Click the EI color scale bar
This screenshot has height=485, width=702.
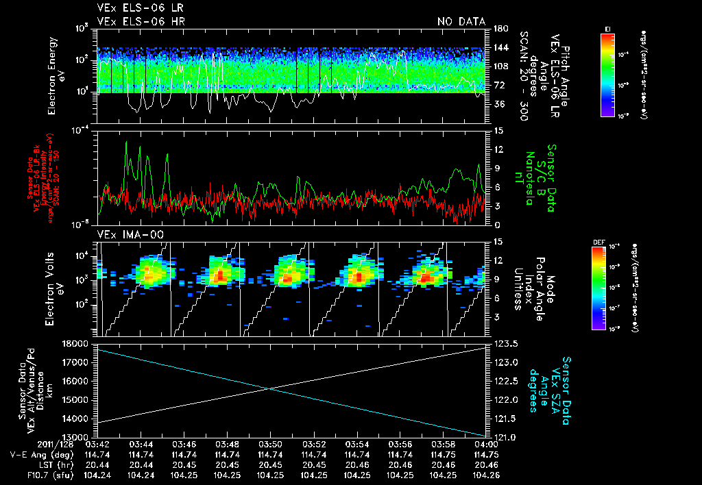tap(607, 75)
